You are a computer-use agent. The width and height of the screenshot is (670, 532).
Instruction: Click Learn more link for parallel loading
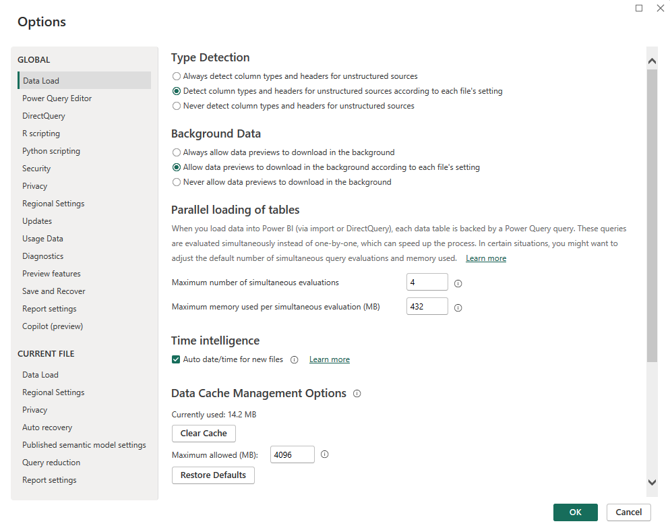pyautogui.click(x=485, y=258)
